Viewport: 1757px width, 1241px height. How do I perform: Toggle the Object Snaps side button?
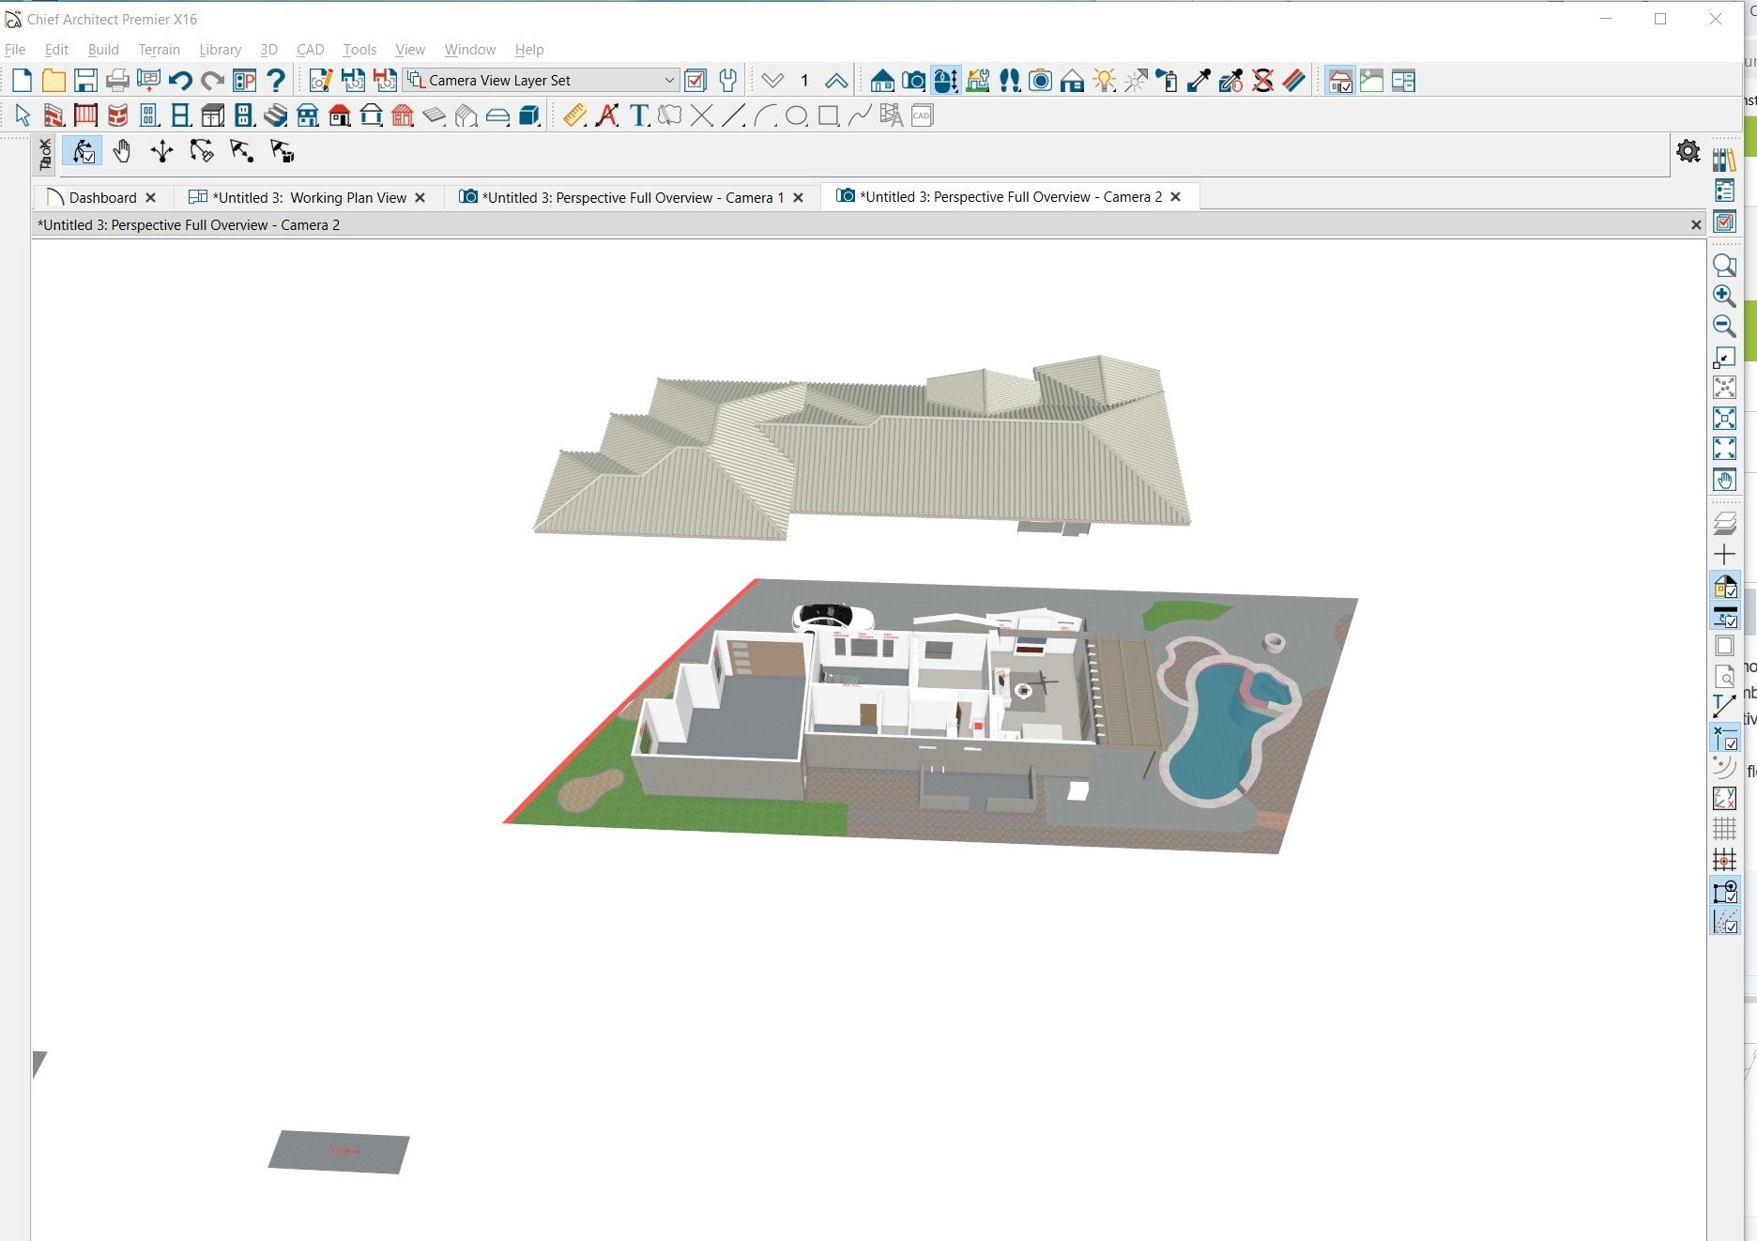[1724, 892]
